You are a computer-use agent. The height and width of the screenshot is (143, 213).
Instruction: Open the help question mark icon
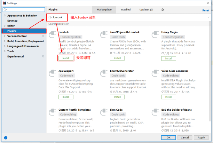click(6, 138)
